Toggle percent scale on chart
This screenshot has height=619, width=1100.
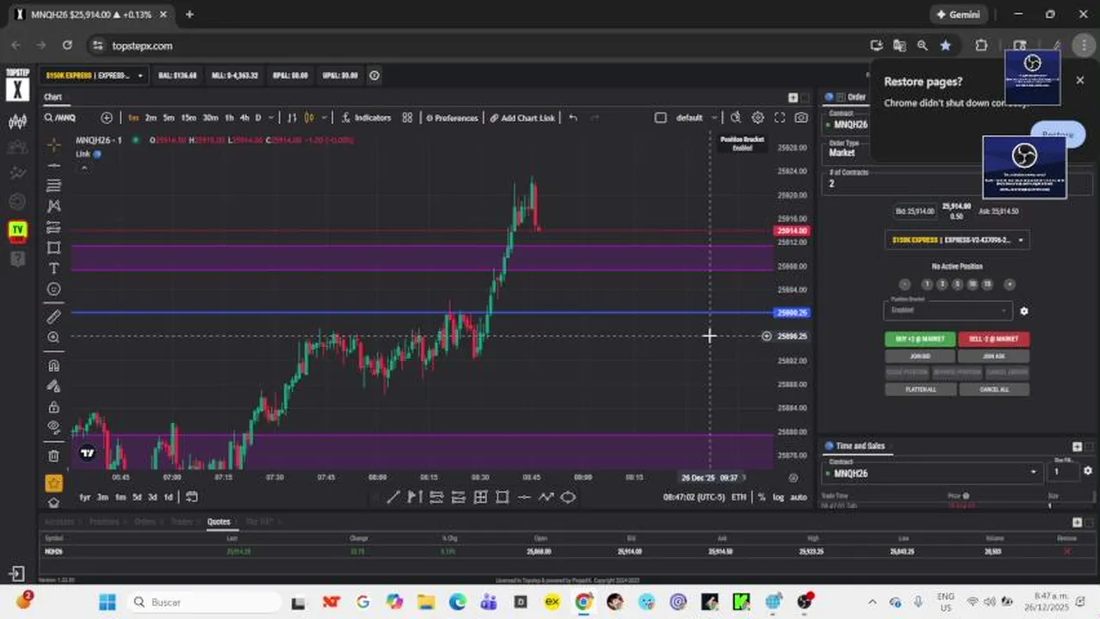(761, 497)
